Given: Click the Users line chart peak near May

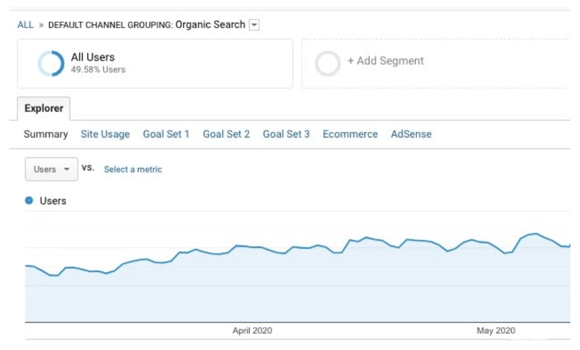Looking at the screenshot, I should pyautogui.click(x=536, y=234).
